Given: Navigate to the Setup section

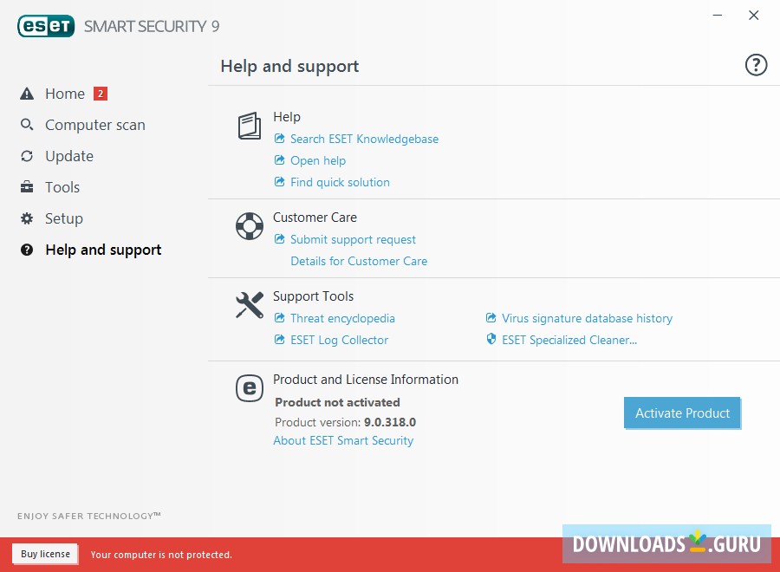Looking at the screenshot, I should pos(63,218).
